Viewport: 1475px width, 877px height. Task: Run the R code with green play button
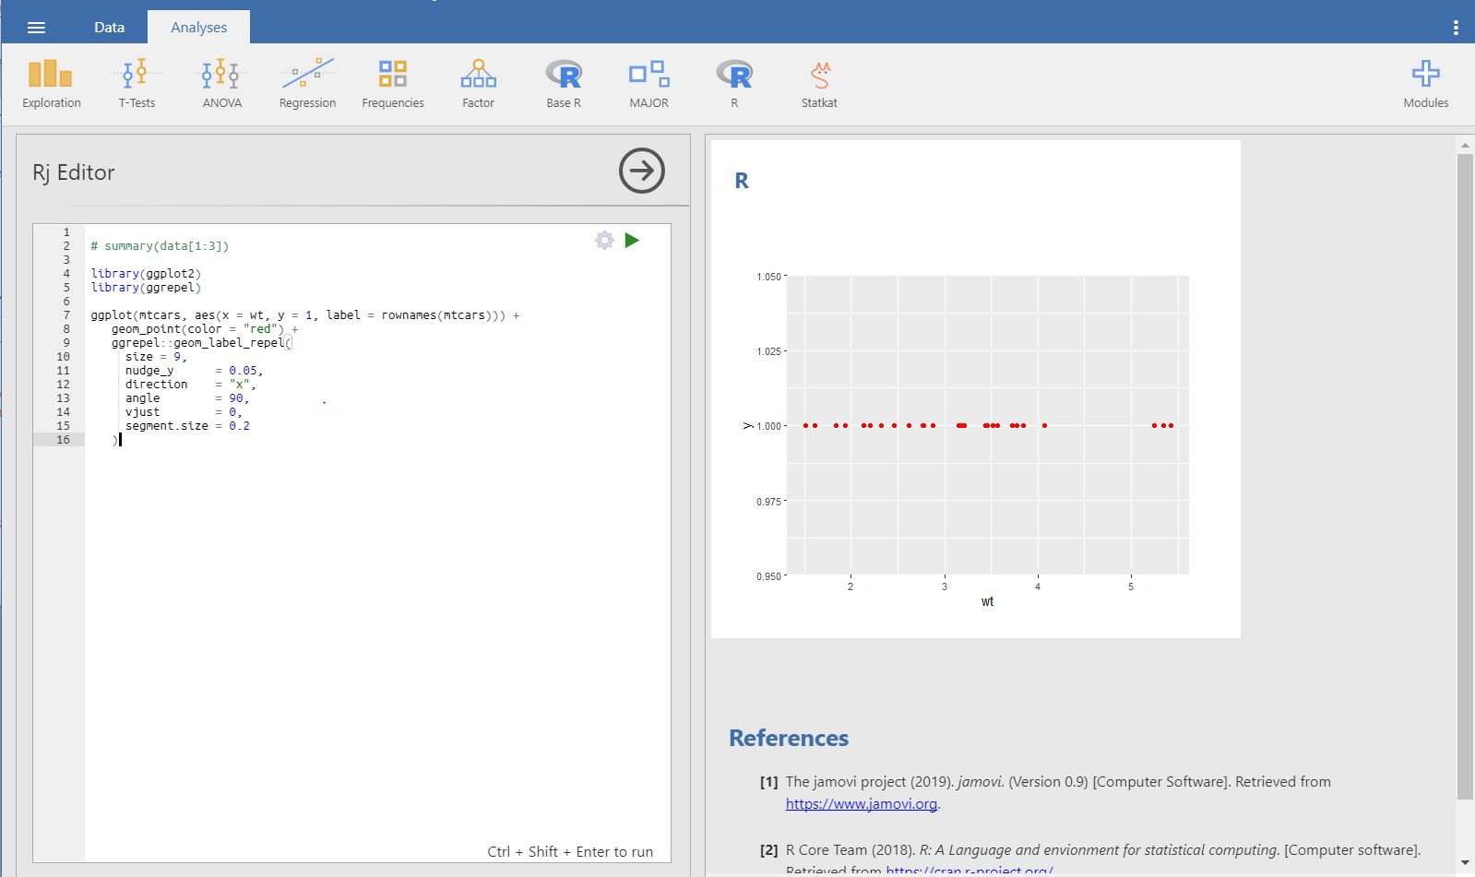(x=632, y=241)
